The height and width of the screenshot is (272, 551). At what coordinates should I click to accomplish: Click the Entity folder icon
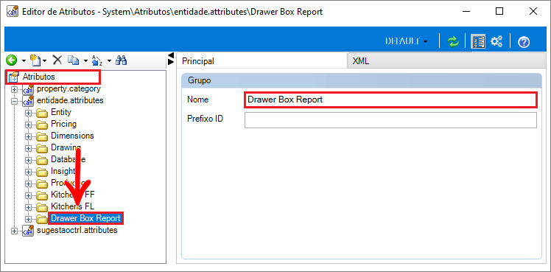tap(42, 114)
